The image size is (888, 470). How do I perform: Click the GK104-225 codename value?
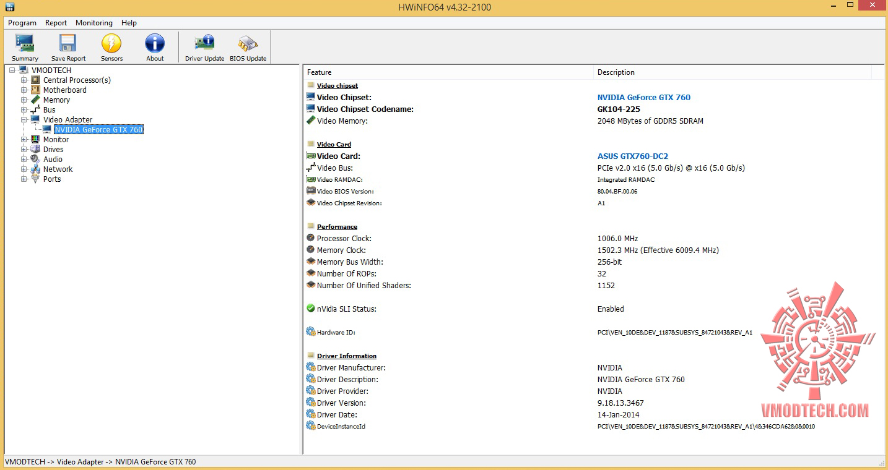[619, 109]
